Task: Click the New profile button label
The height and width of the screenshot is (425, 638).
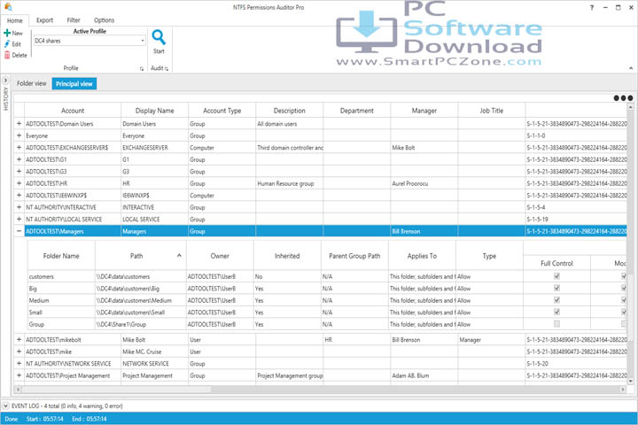Action: pyautogui.click(x=18, y=34)
